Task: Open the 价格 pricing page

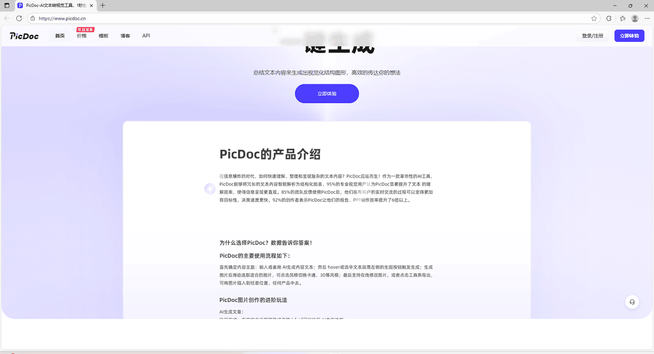Action: (x=82, y=36)
